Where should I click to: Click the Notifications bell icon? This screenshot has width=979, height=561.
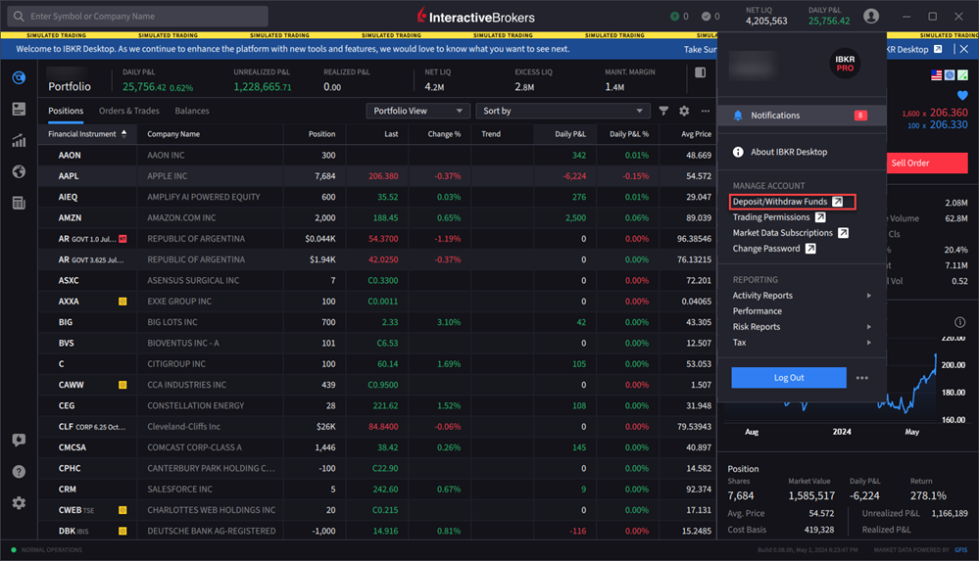738,116
